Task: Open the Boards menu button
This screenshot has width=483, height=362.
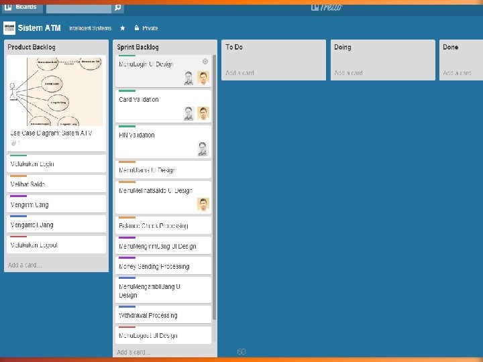Action: coord(22,7)
